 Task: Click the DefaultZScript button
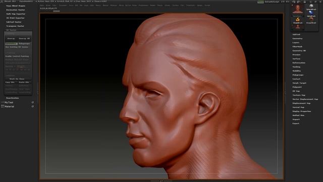272,2
